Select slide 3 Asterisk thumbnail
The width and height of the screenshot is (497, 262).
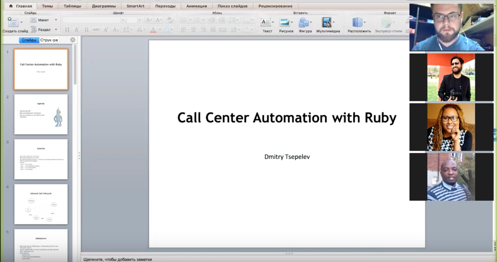[x=41, y=159]
